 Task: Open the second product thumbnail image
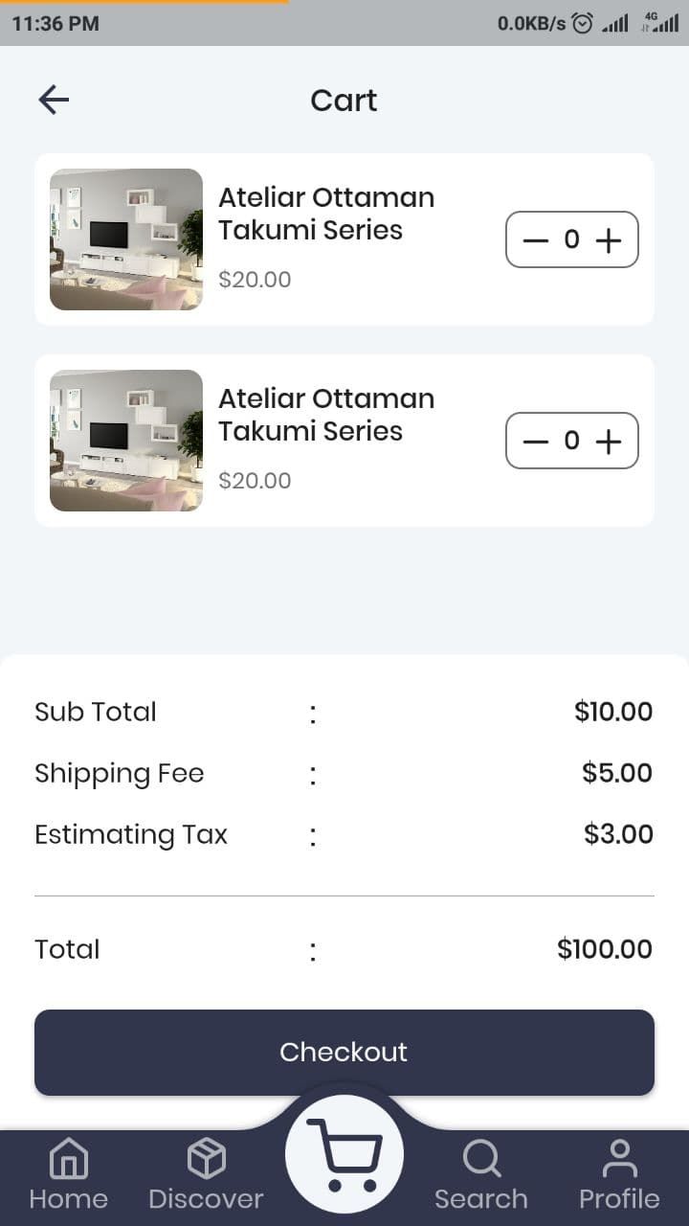point(126,441)
